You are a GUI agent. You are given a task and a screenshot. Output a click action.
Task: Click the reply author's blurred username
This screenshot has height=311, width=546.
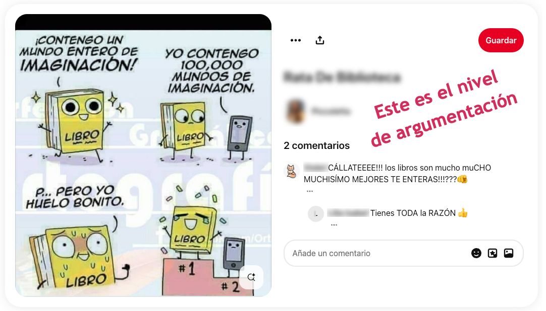point(348,213)
